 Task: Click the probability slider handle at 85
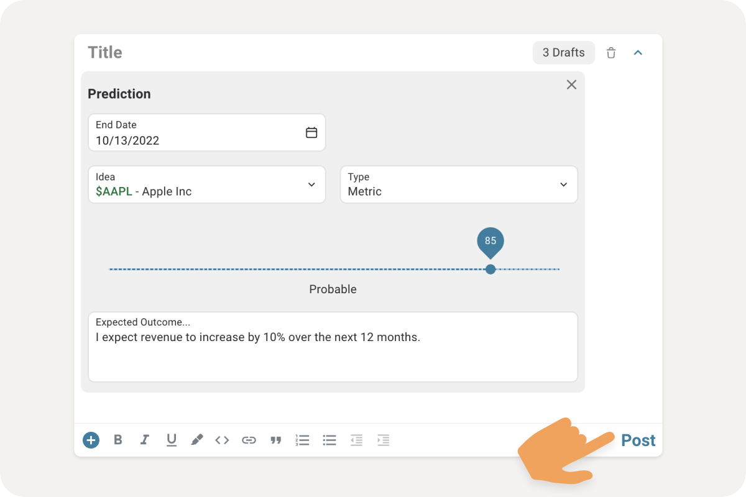point(490,269)
